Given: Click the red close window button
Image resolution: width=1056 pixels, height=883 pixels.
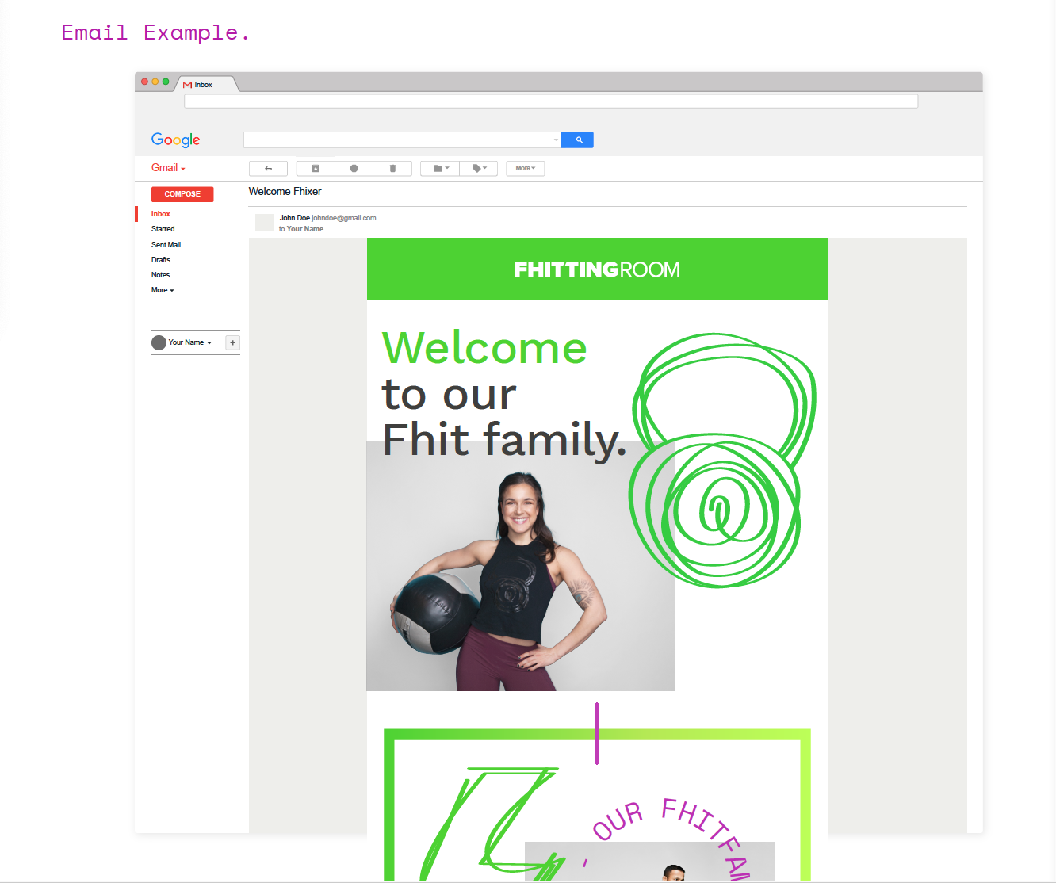Looking at the screenshot, I should pos(144,82).
